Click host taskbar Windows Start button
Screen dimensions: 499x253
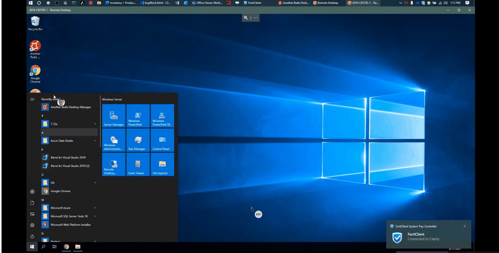tap(30, 3)
